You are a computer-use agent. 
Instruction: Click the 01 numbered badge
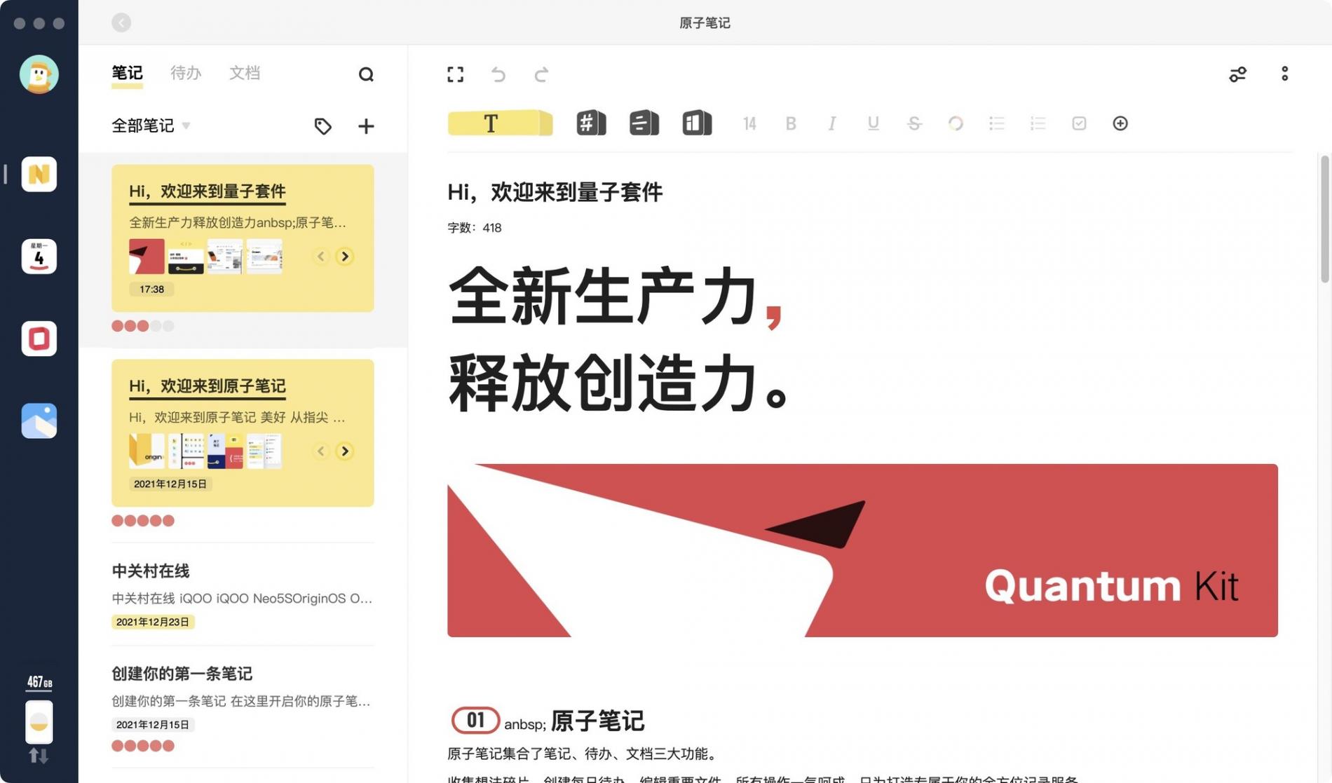click(475, 720)
